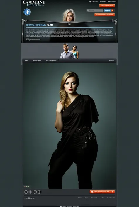This screenshot has height=207, width=139.
Task: Click the small orange square icon beside the blue button
Action: click(112, 11)
